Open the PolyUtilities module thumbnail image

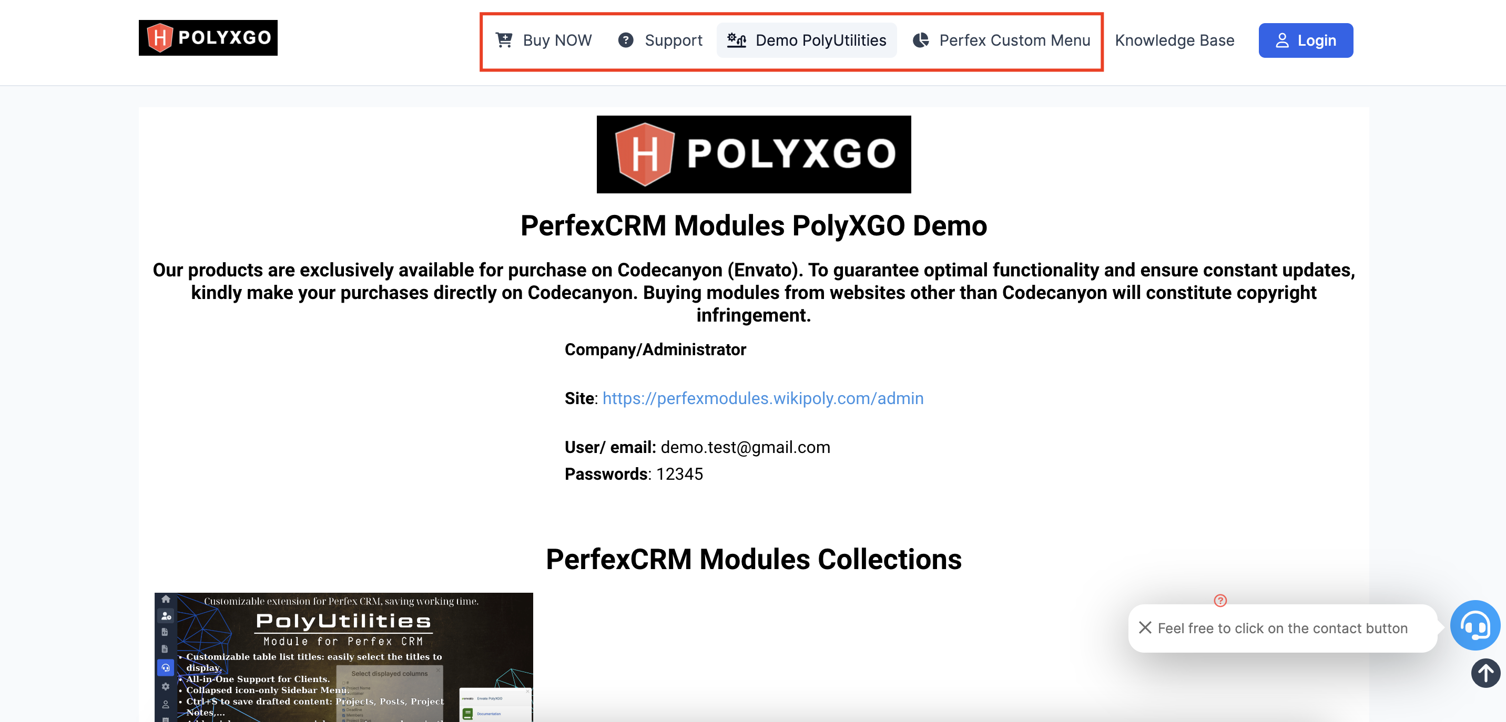point(343,657)
